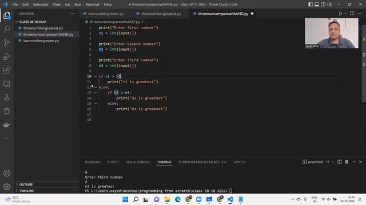The width and height of the screenshot is (366, 205).
Task: Open the View menu
Action: [x=57, y=5]
